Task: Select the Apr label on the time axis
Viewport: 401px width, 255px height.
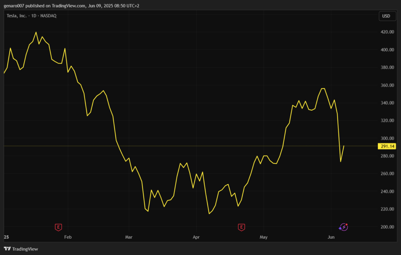Action: coord(197,237)
